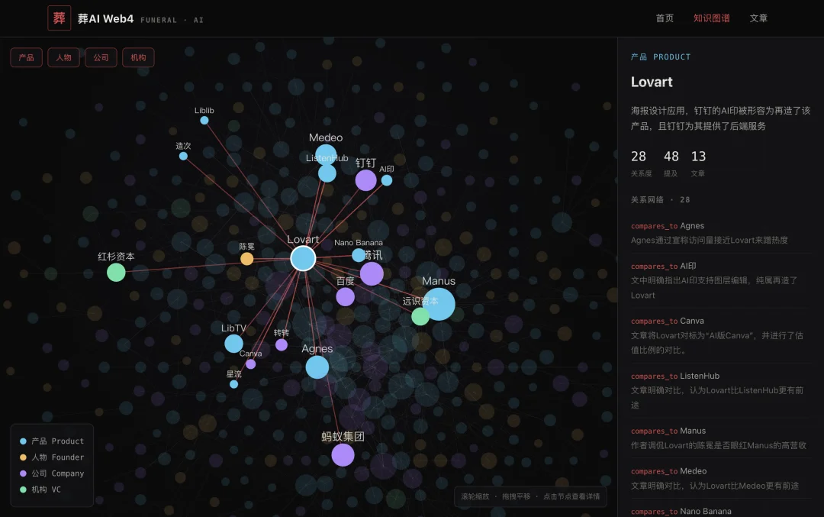Viewport: 824px width, 517px height.
Task: Toggle the 机构 filter chip
Action: (138, 57)
